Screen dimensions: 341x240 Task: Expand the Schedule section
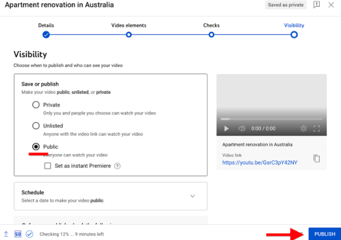pyautogui.click(x=192, y=196)
